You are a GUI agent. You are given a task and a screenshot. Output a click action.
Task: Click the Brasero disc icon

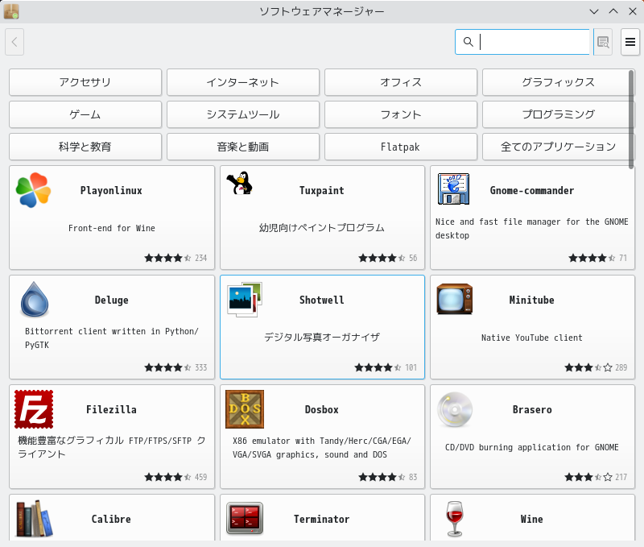click(455, 409)
